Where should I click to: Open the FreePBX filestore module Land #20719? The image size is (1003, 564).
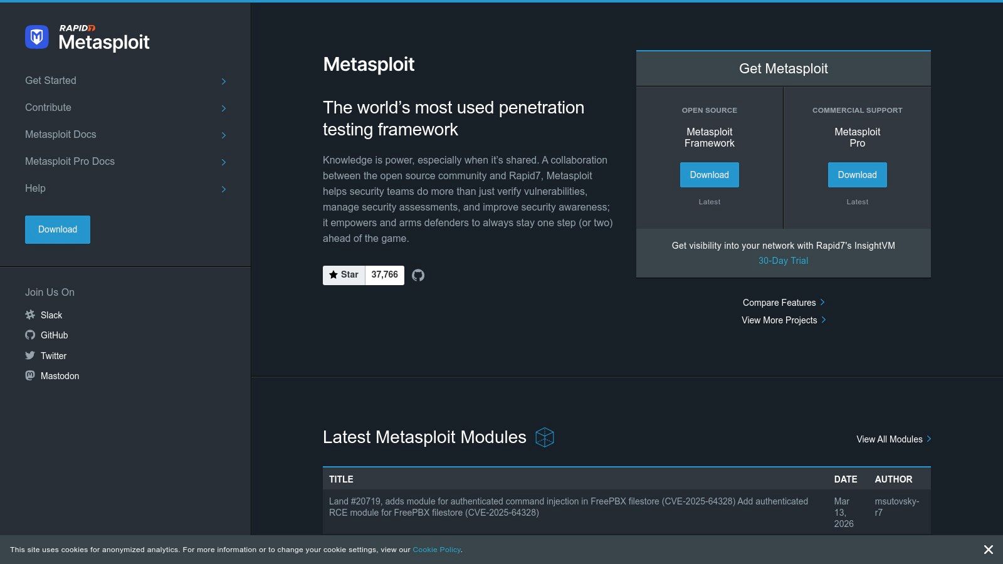568,506
